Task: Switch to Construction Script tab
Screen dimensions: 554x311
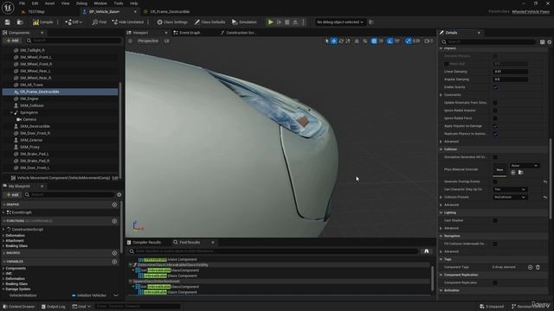Action: 238,33
